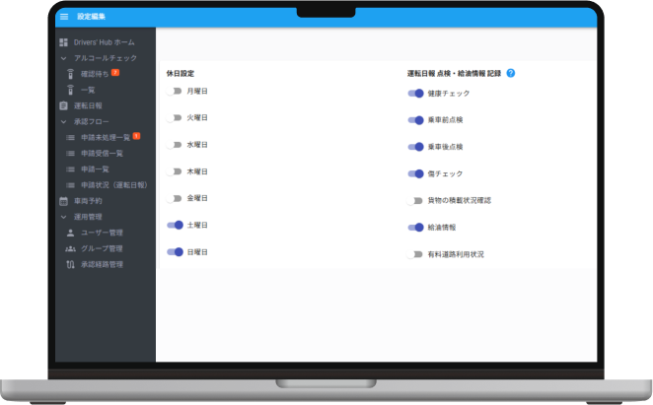The image size is (653, 405).
Task: Click the list icon beside 申請受信一覧
Action: pos(70,154)
